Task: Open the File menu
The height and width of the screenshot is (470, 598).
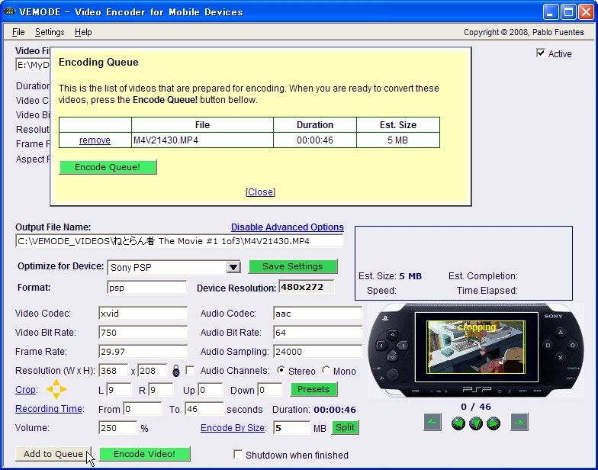Action: [x=18, y=32]
